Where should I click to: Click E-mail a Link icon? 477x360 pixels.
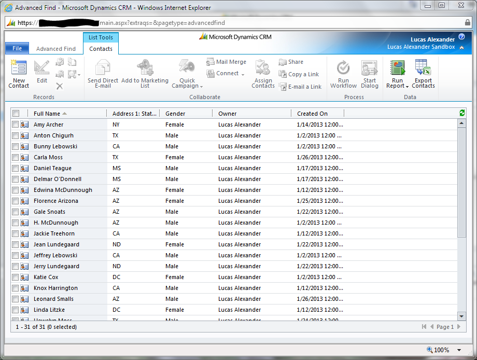[x=283, y=87]
